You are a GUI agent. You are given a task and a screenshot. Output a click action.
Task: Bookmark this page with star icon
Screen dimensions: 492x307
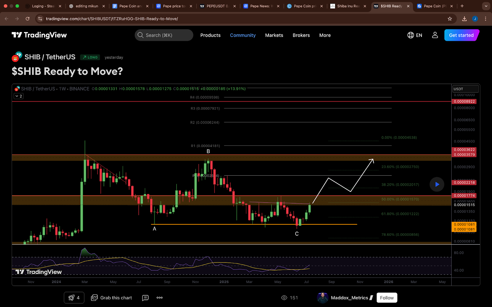point(450,19)
